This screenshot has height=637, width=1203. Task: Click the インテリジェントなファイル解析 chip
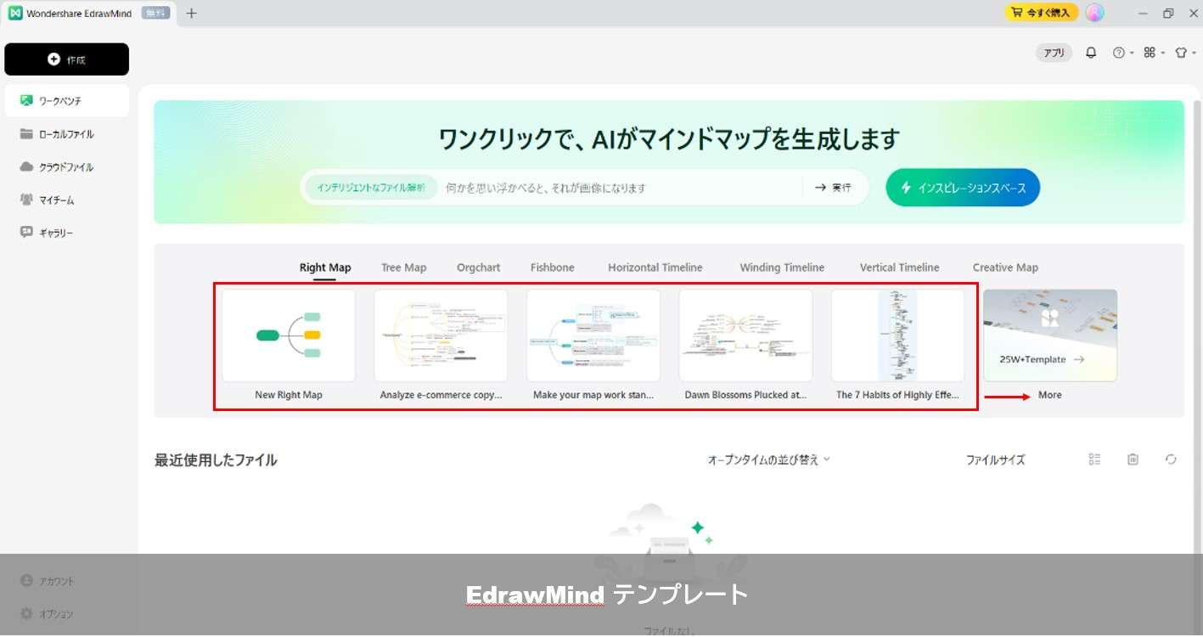pos(371,188)
